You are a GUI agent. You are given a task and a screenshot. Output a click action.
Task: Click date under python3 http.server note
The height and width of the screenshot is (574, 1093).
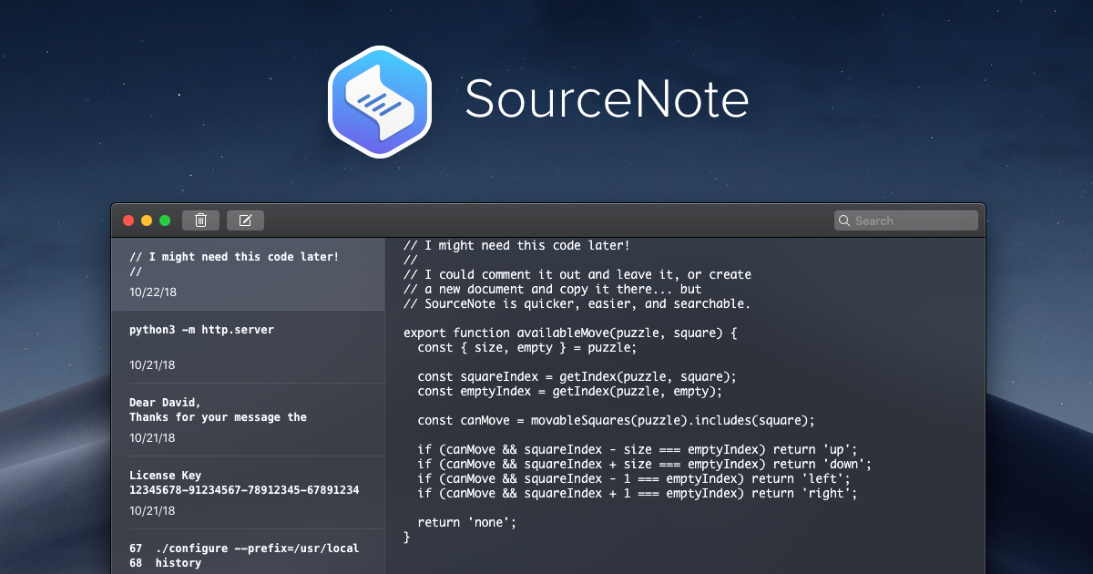pyautogui.click(x=152, y=364)
